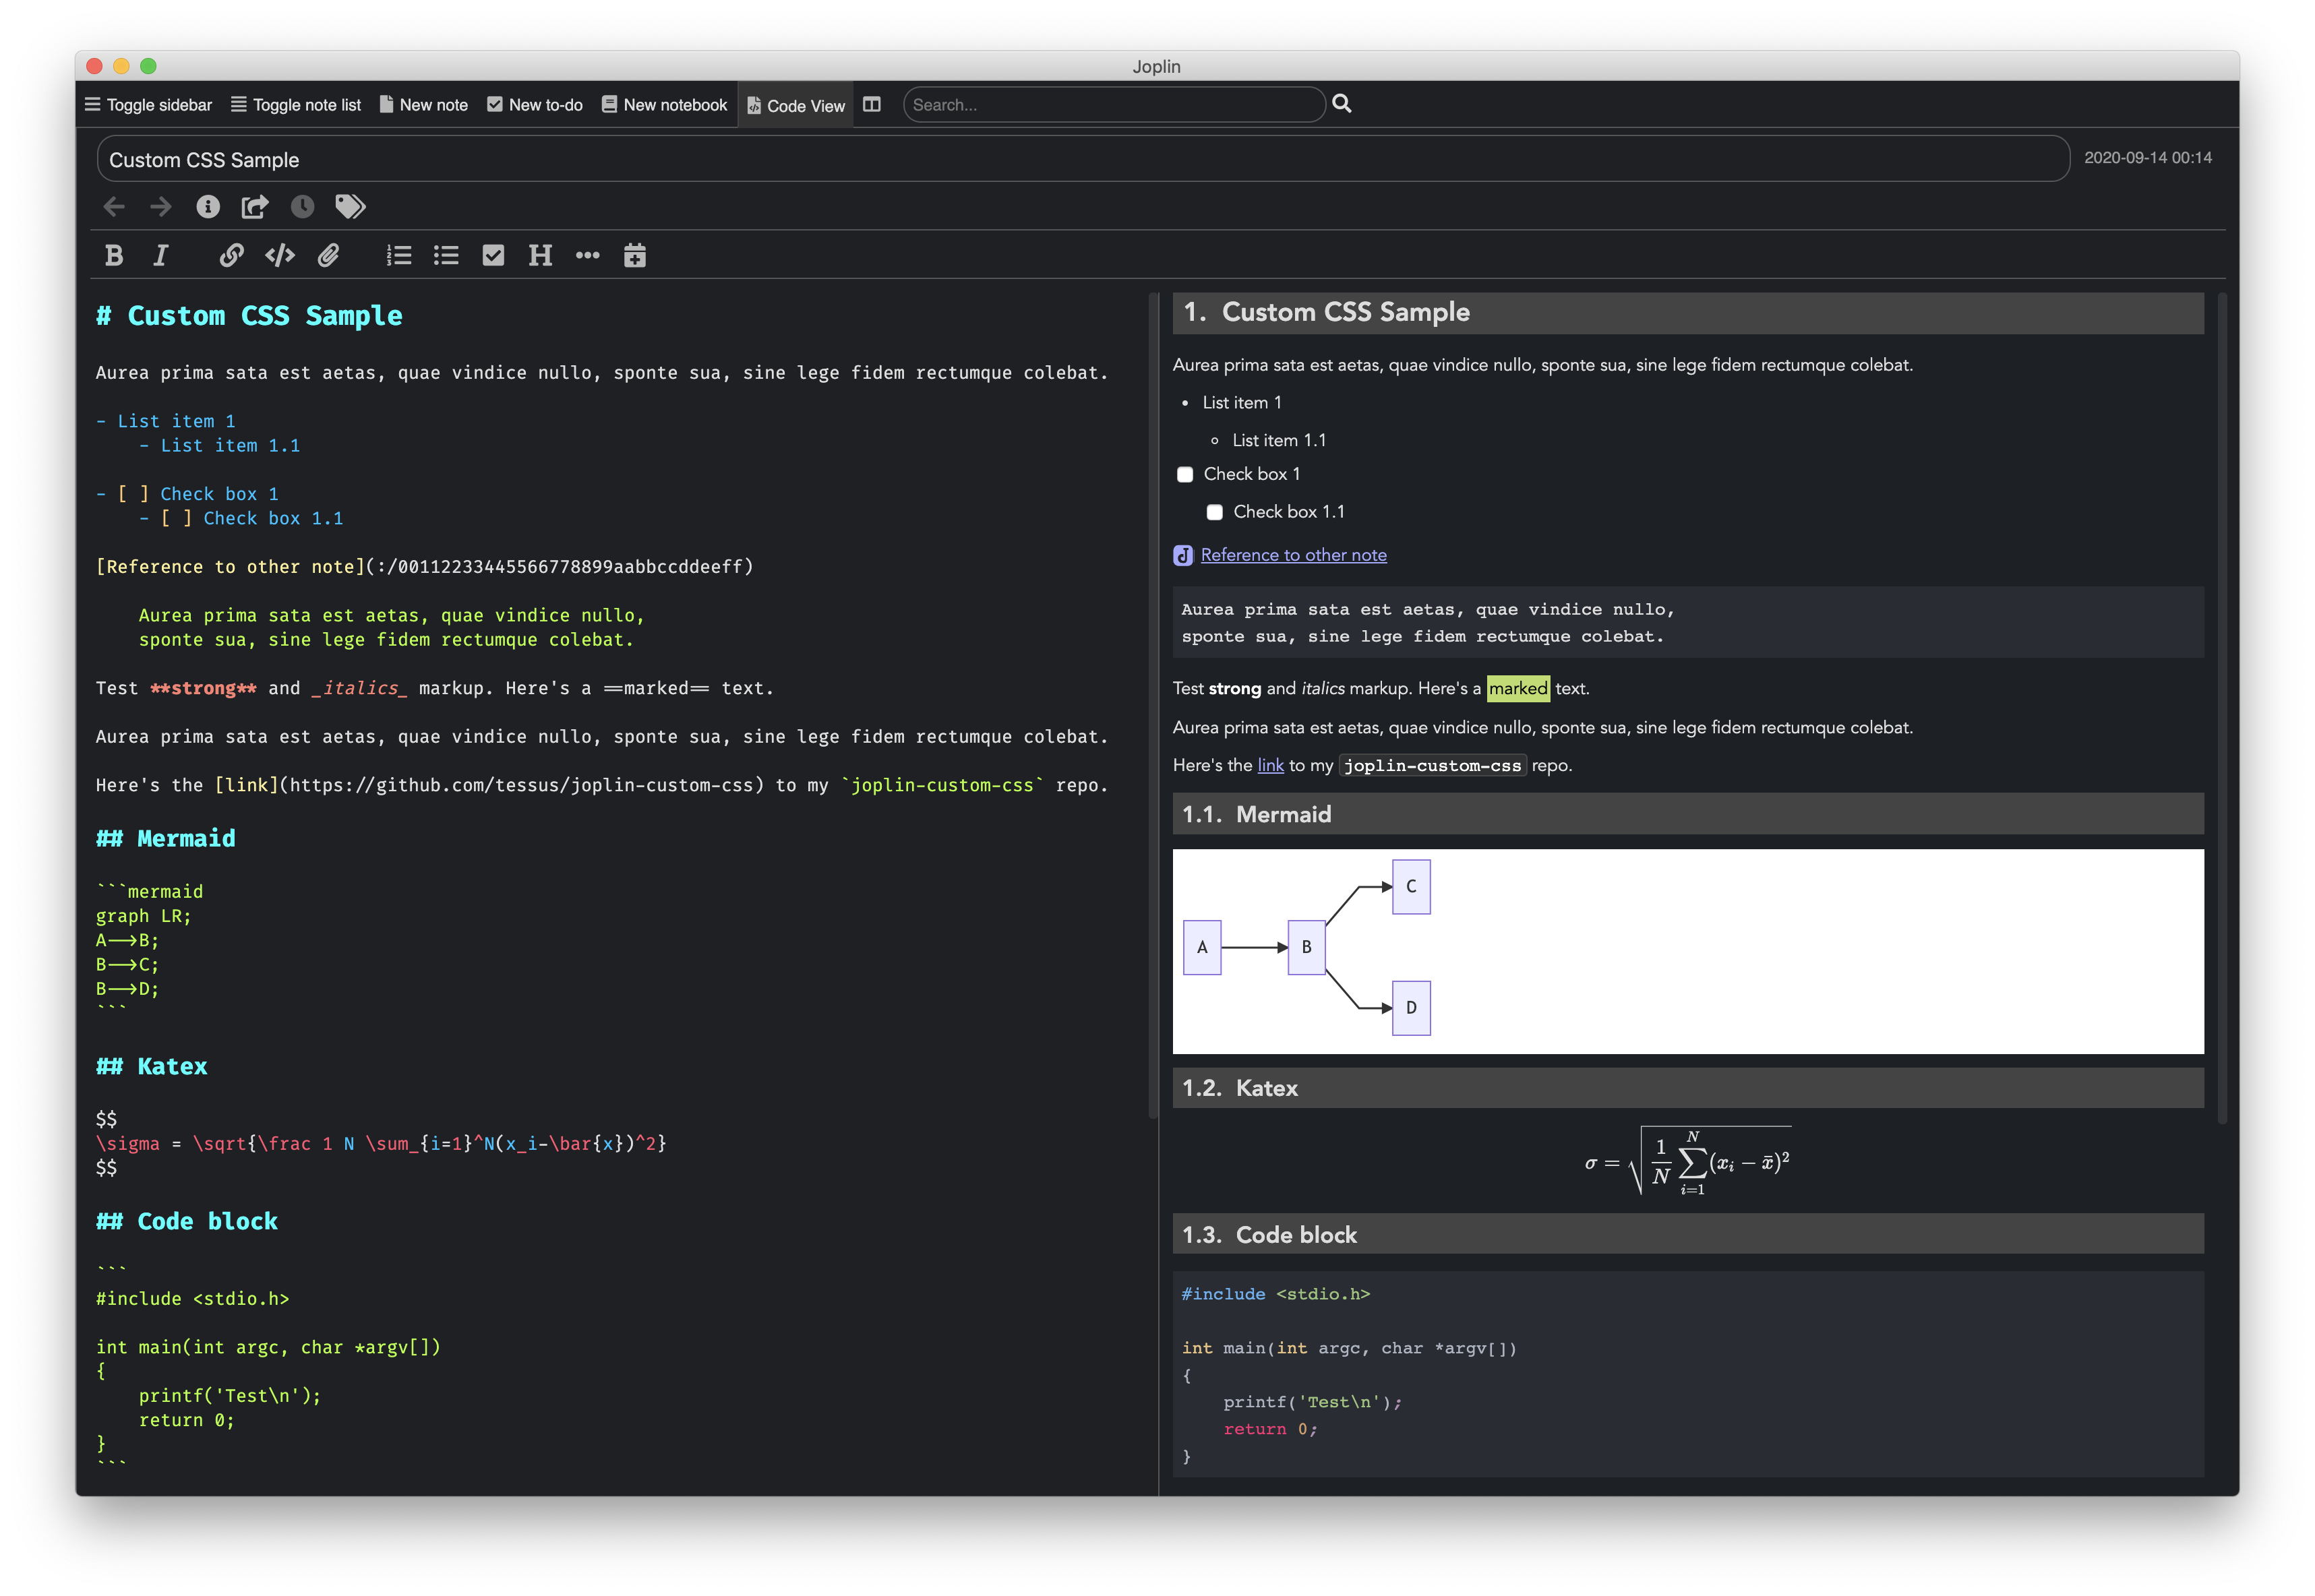Image resolution: width=2315 pixels, height=1596 pixels.
Task: Open Reference to other note link
Action: pyautogui.click(x=1293, y=555)
